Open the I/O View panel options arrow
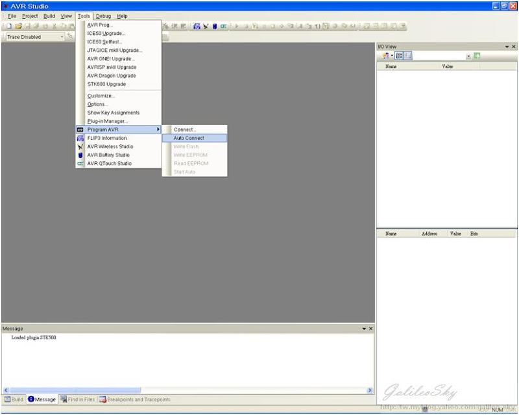 click(x=507, y=47)
